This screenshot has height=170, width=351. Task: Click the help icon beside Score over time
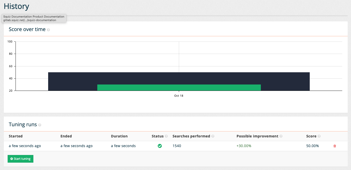pos(48,30)
